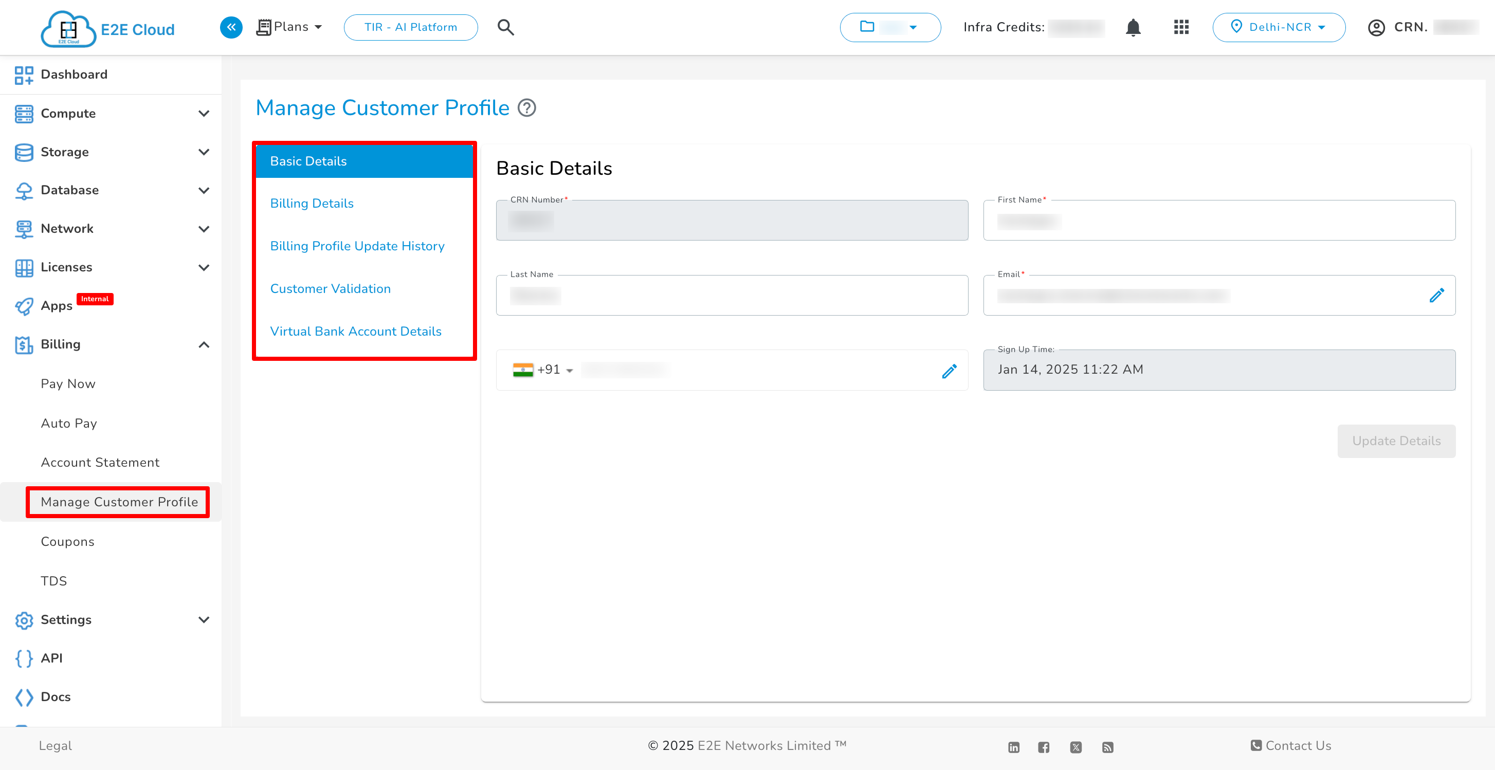Screen dimensions: 1495x770
Task: Open notifications bell
Action: pos(1133,27)
